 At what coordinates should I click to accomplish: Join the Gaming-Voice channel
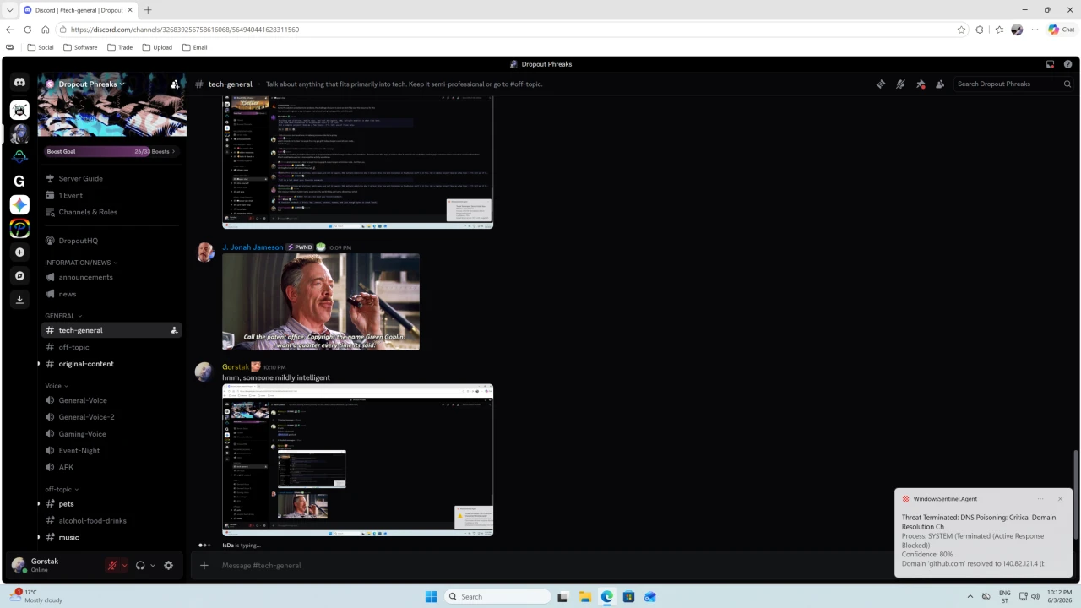pyautogui.click(x=111, y=434)
